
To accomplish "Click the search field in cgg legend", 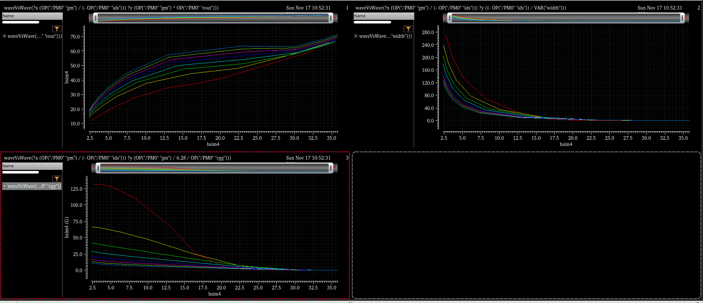I will click(x=21, y=172).
